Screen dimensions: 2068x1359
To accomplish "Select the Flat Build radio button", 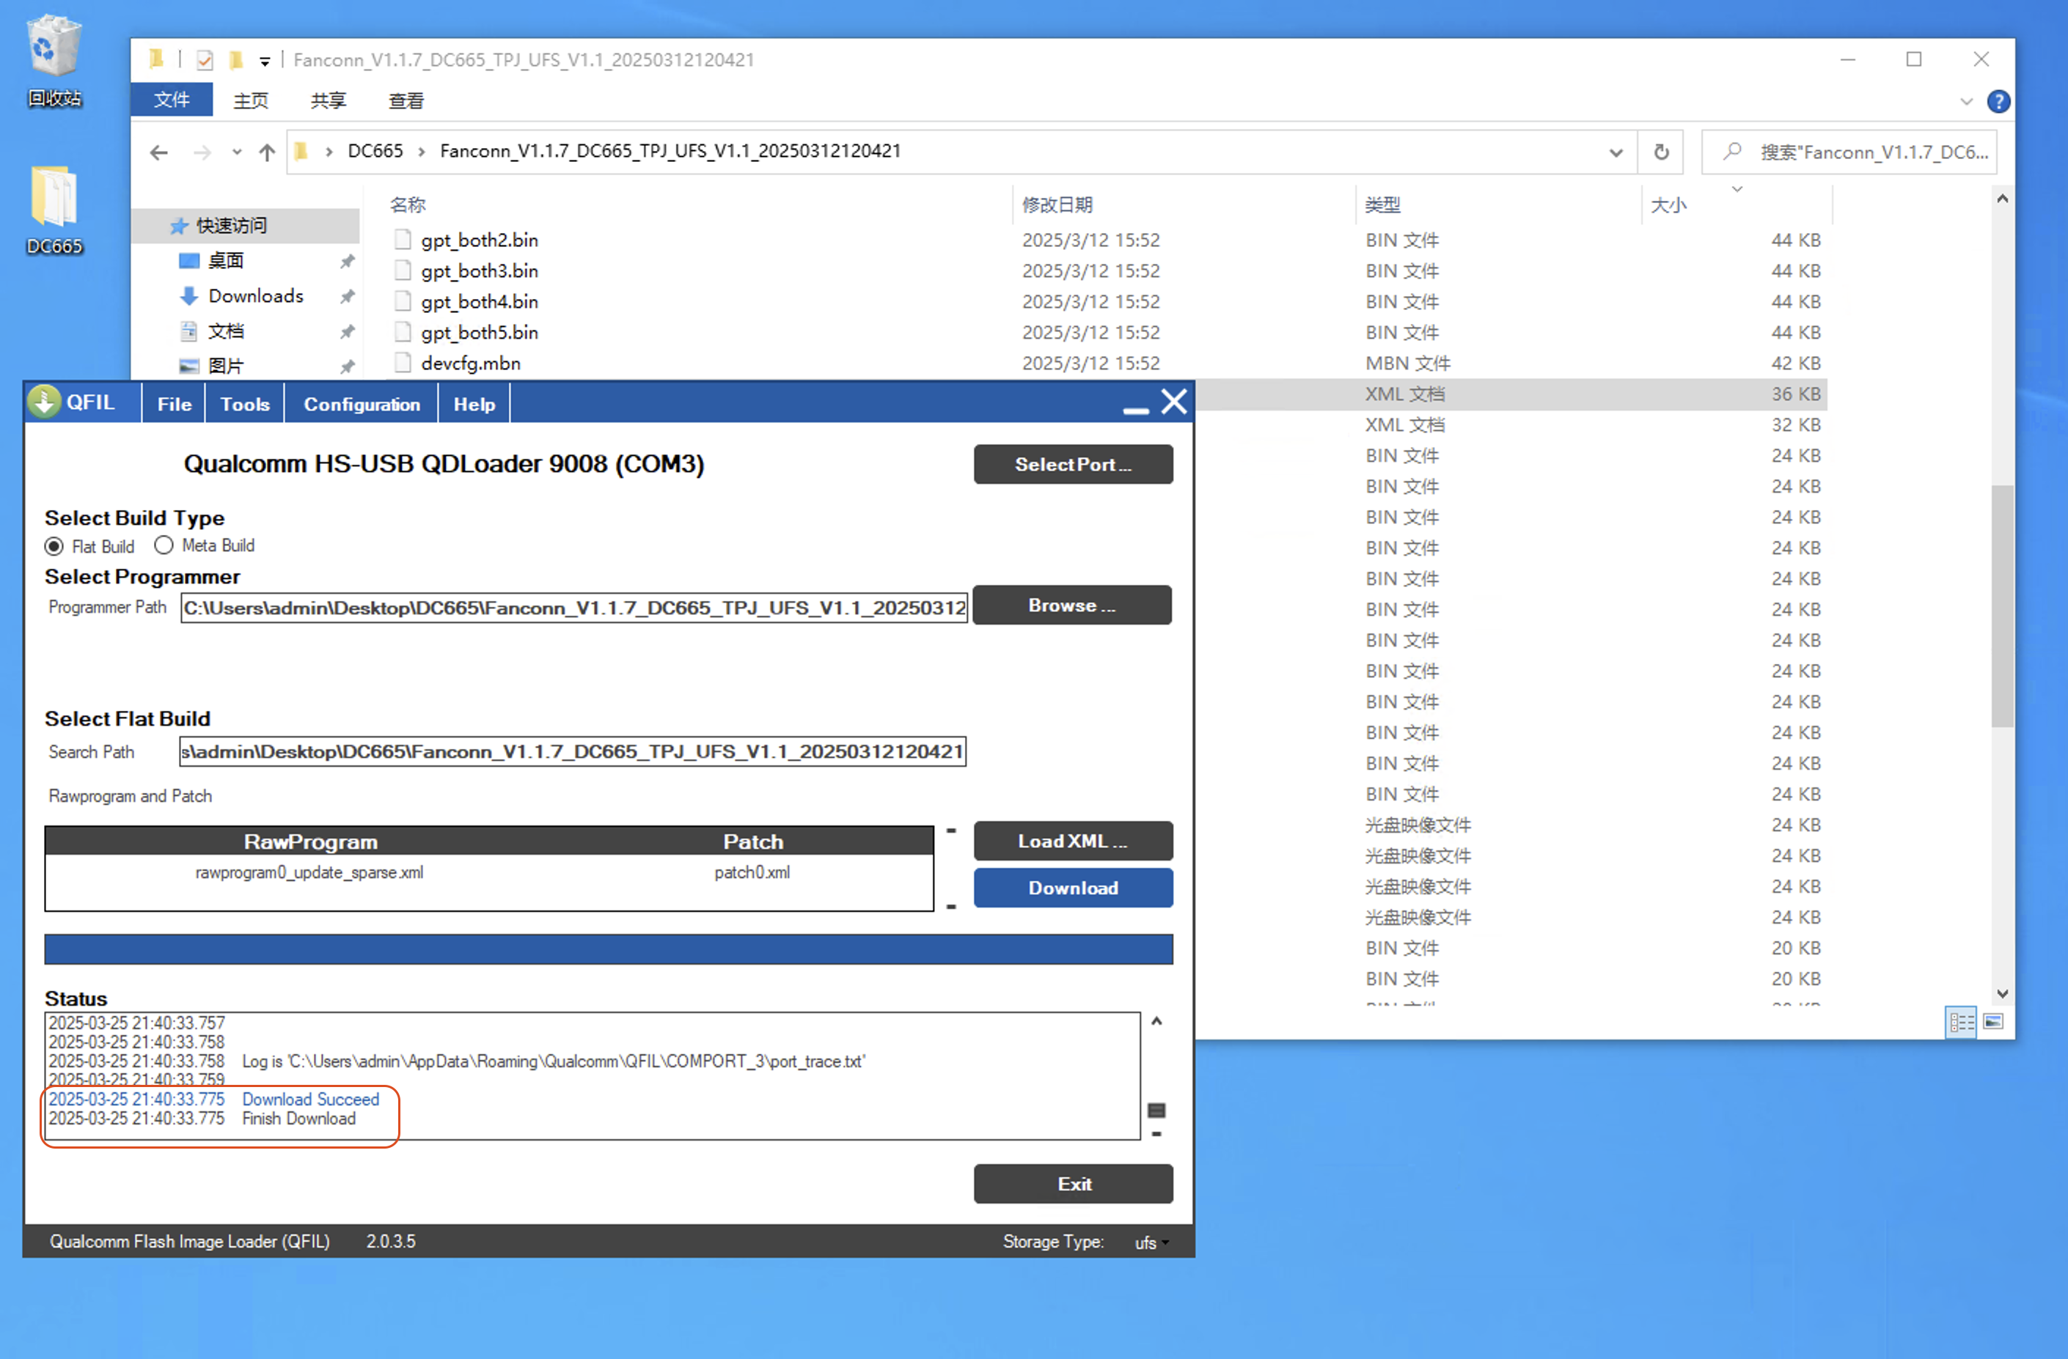I will [55, 546].
